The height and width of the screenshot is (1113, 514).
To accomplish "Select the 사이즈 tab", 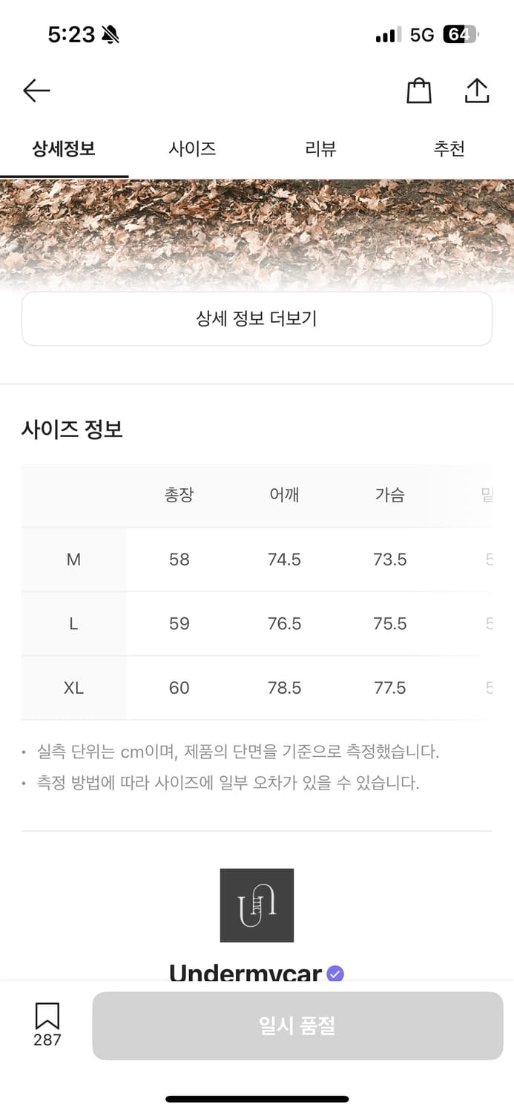I will coord(192,148).
